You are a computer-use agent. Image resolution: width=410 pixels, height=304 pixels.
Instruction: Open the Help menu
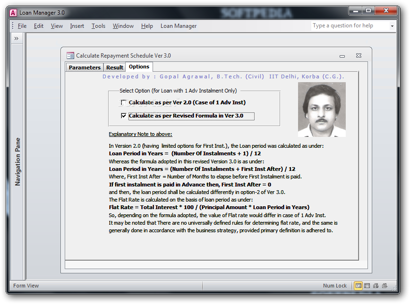pos(147,26)
